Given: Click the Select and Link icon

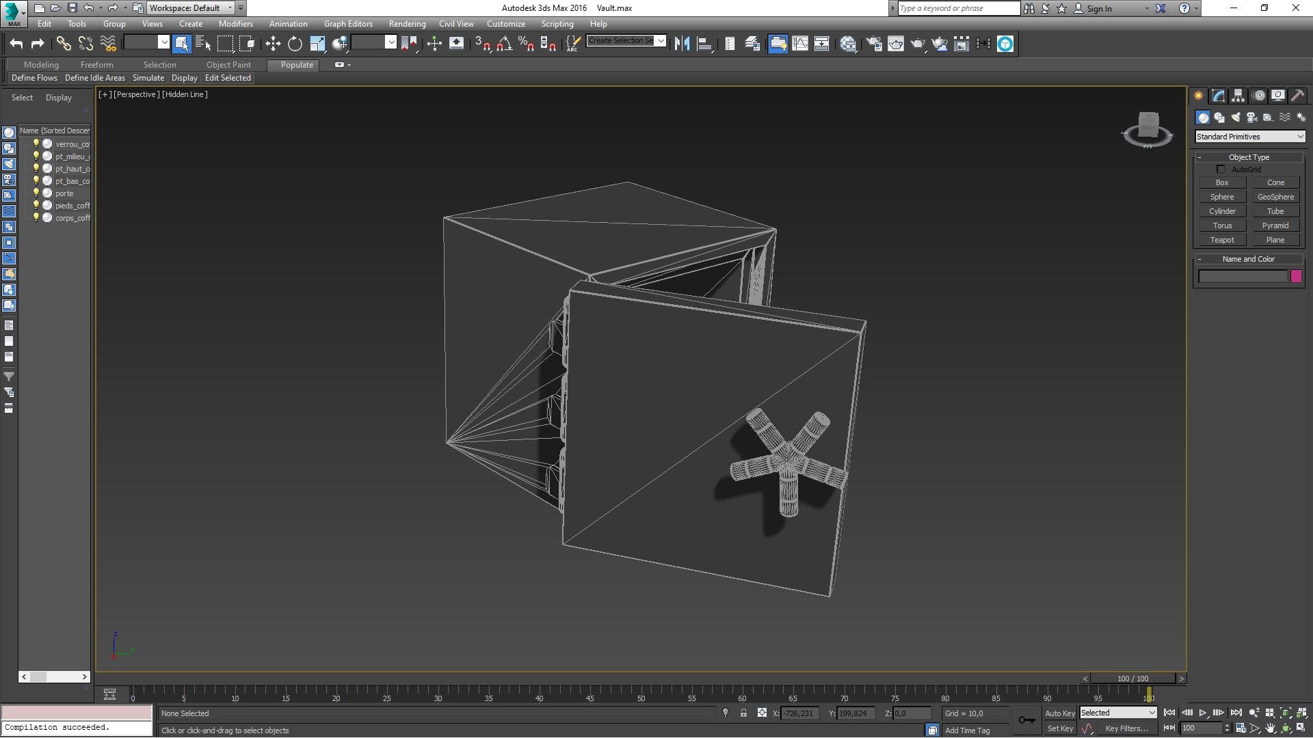Looking at the screenshot, I should point(64,44).
